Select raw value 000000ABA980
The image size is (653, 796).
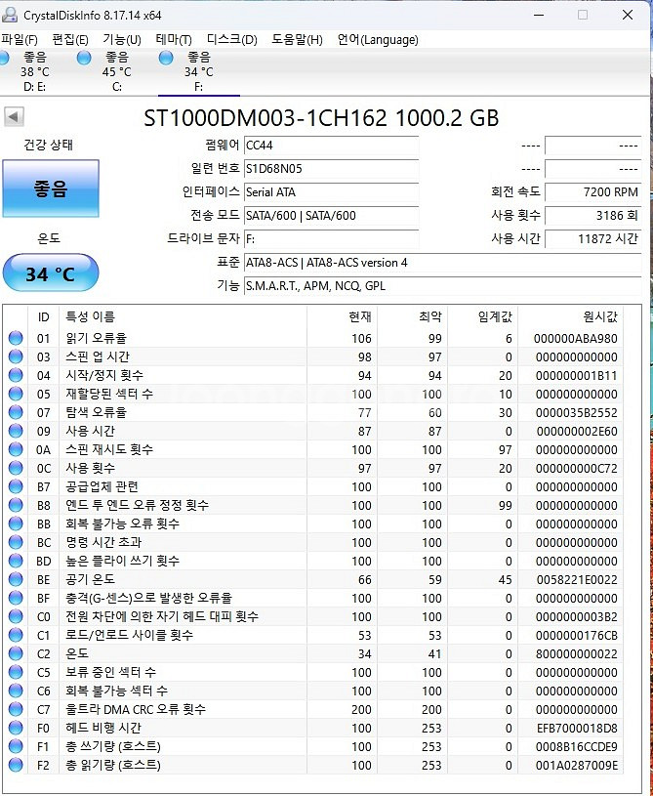[575, 339]
